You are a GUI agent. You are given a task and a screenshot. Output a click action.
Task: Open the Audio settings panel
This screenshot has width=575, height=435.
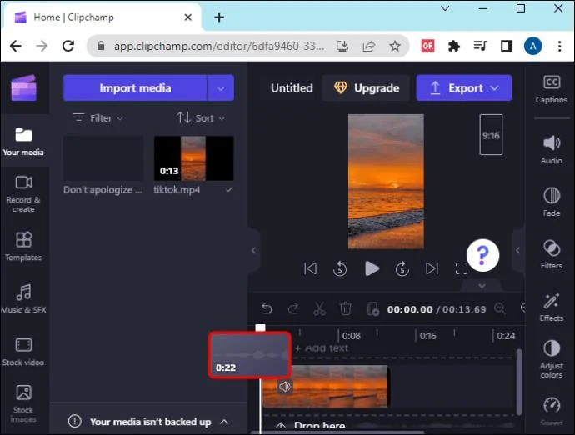pyautogui.click(x=551, y=148)
